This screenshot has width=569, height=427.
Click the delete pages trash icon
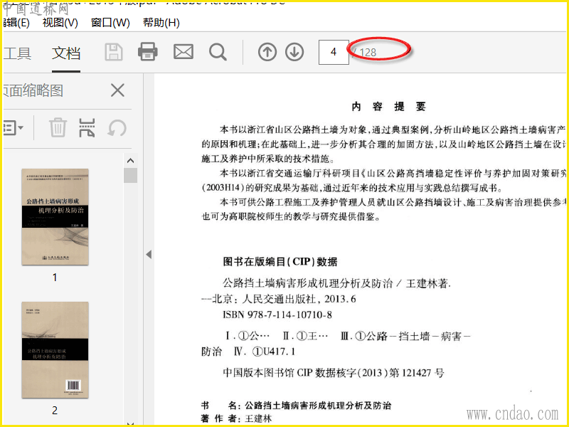(58, 127)
